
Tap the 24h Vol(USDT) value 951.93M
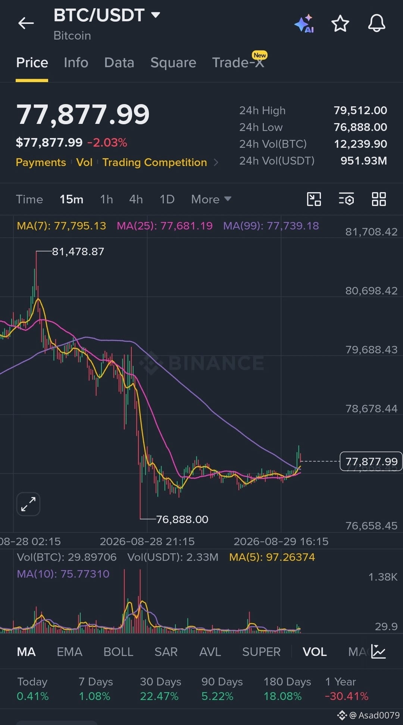[x=363, y=161]
